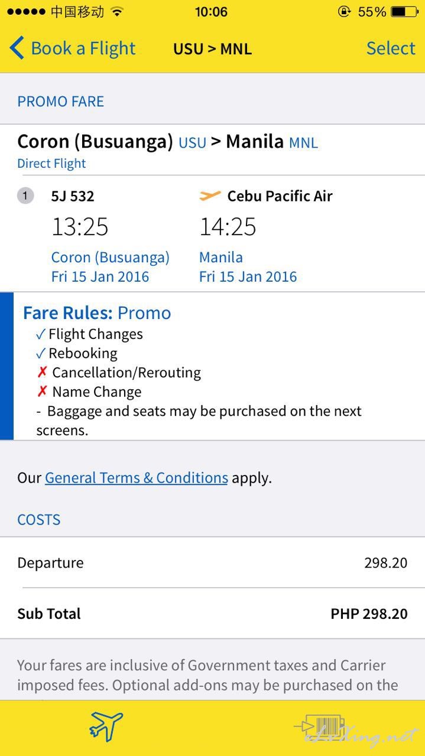Tap the Wi-Fi signal icon in status bar
425x756 pixels.
[x=117, y=12]
